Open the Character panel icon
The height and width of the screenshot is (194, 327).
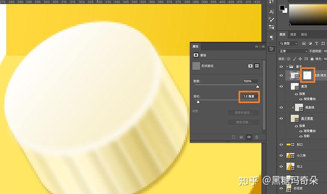point(271,12)
